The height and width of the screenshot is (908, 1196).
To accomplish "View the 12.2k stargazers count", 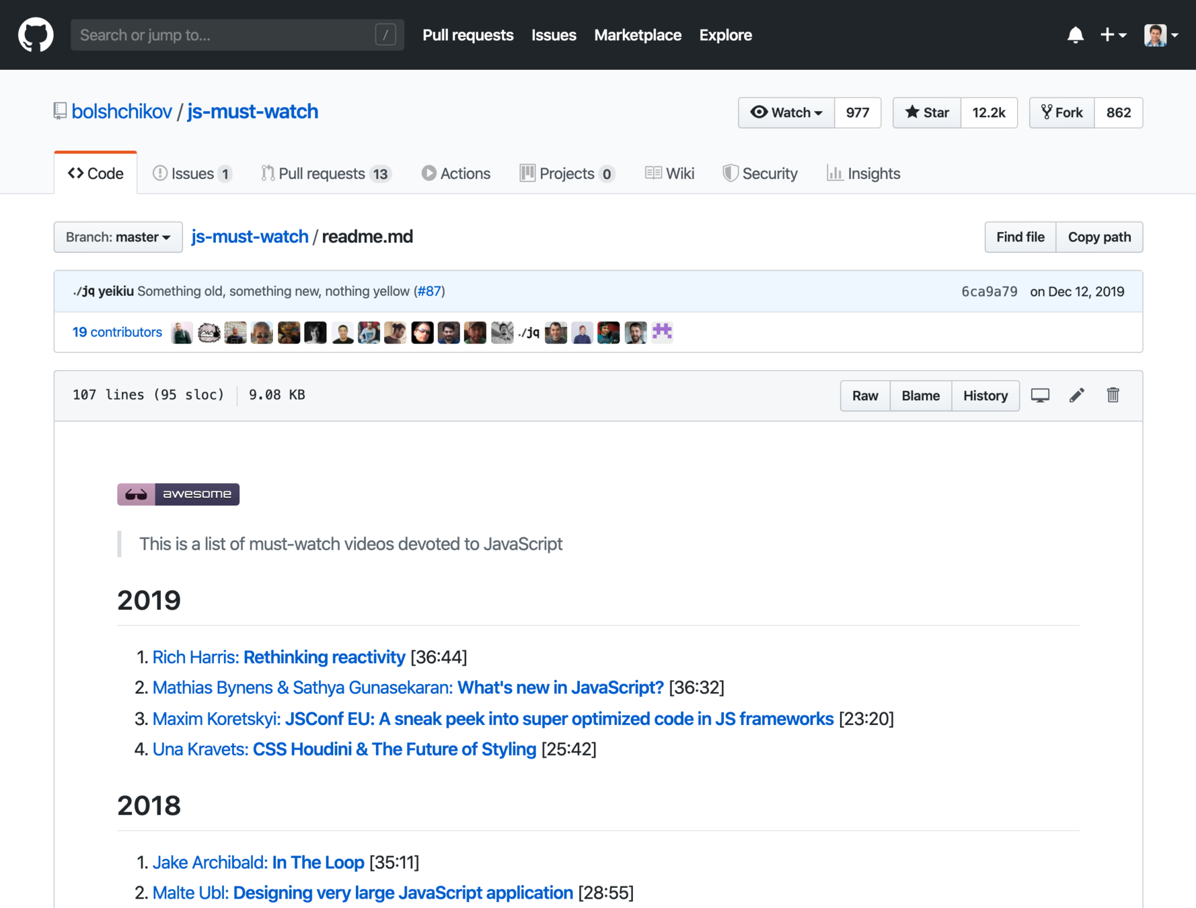I will [989, 112].
